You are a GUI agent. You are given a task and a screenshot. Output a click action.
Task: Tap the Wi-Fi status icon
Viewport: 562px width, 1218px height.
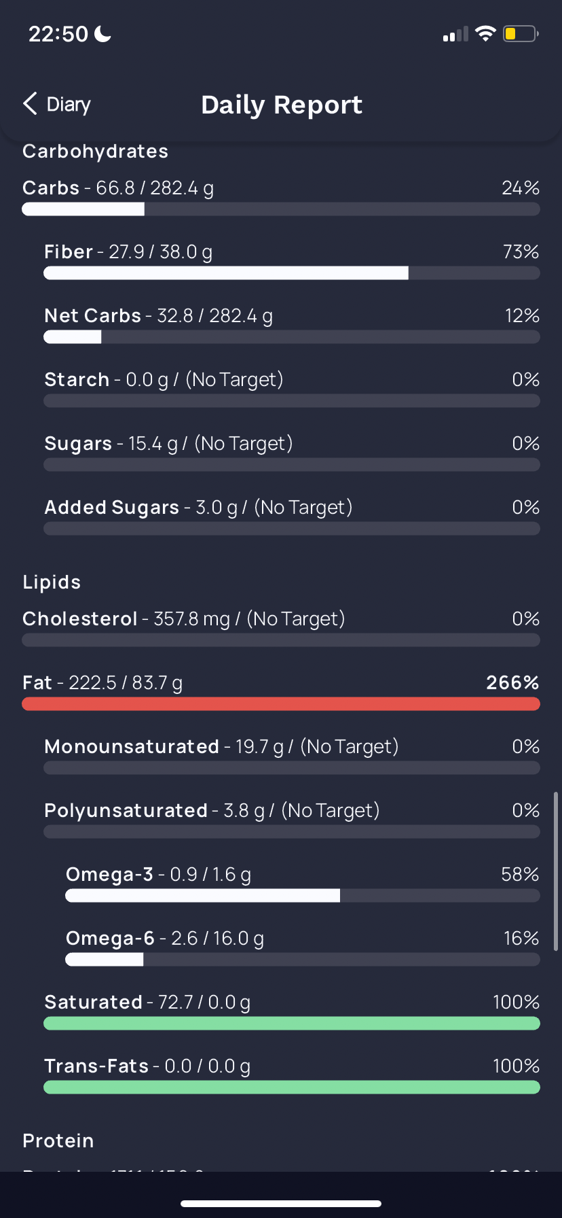click(x=485, y=33)
